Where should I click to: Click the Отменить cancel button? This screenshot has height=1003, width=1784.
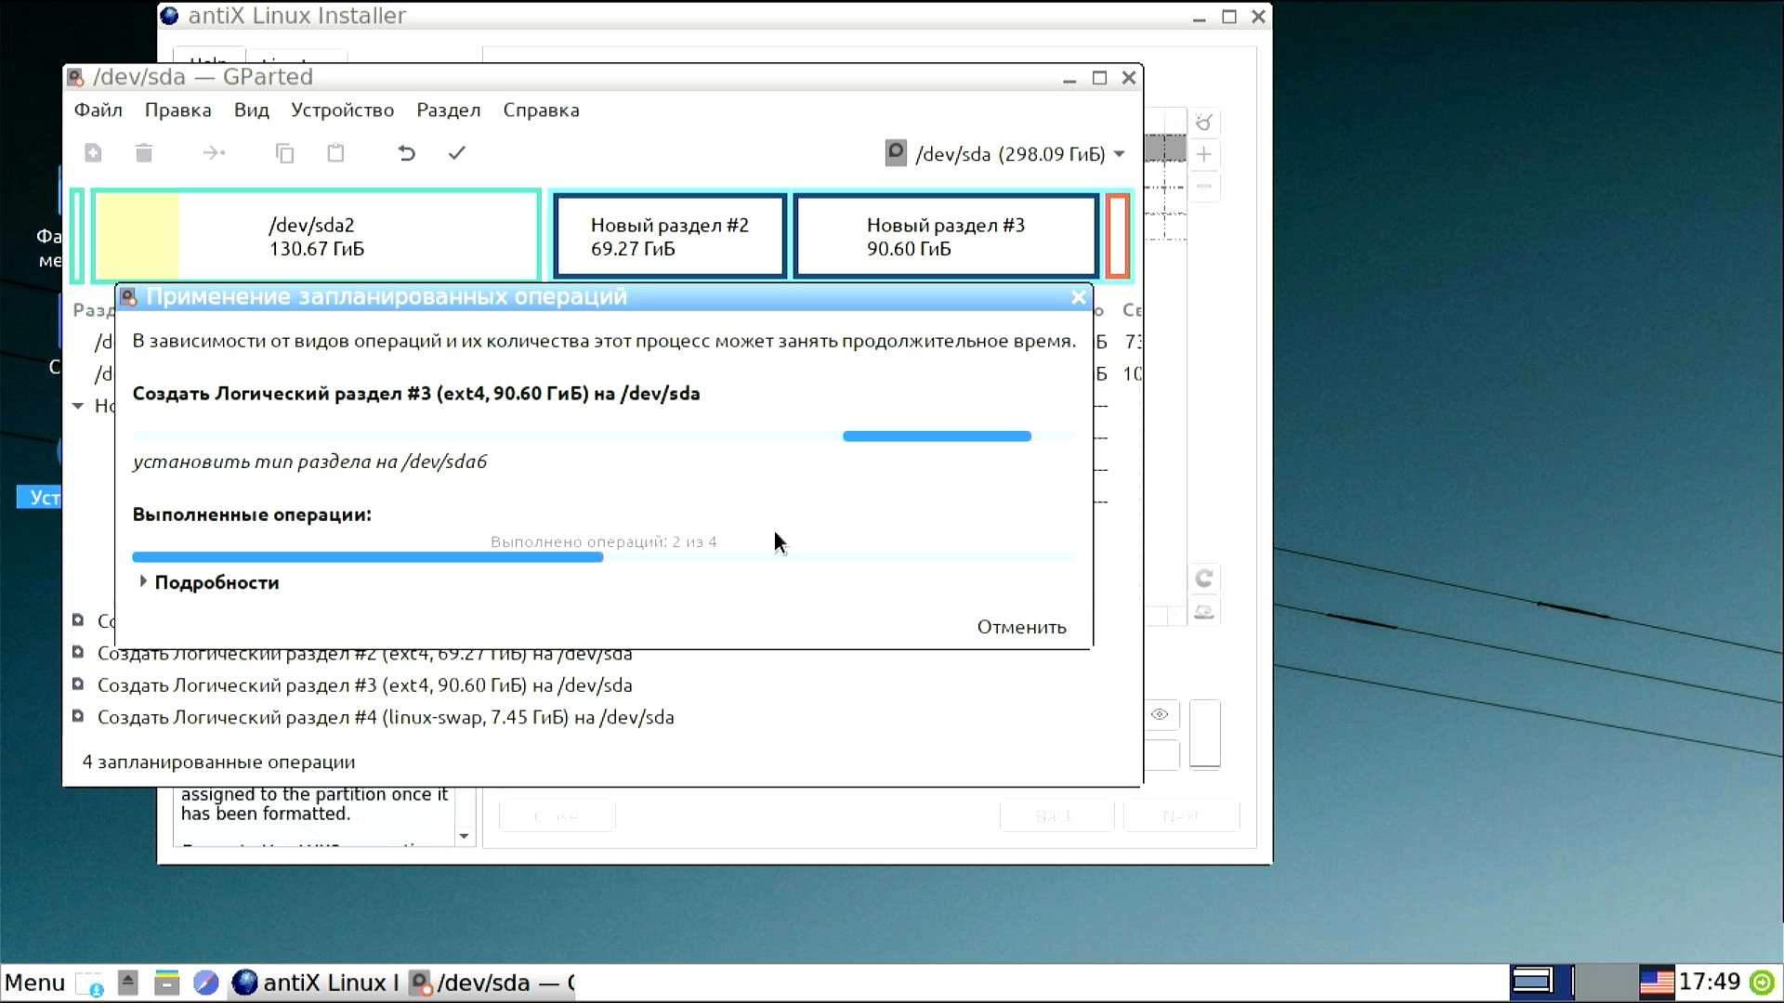pos(1021,627)
